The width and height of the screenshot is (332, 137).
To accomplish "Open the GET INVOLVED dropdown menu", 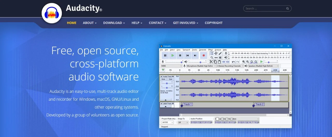I will [186, 23].
